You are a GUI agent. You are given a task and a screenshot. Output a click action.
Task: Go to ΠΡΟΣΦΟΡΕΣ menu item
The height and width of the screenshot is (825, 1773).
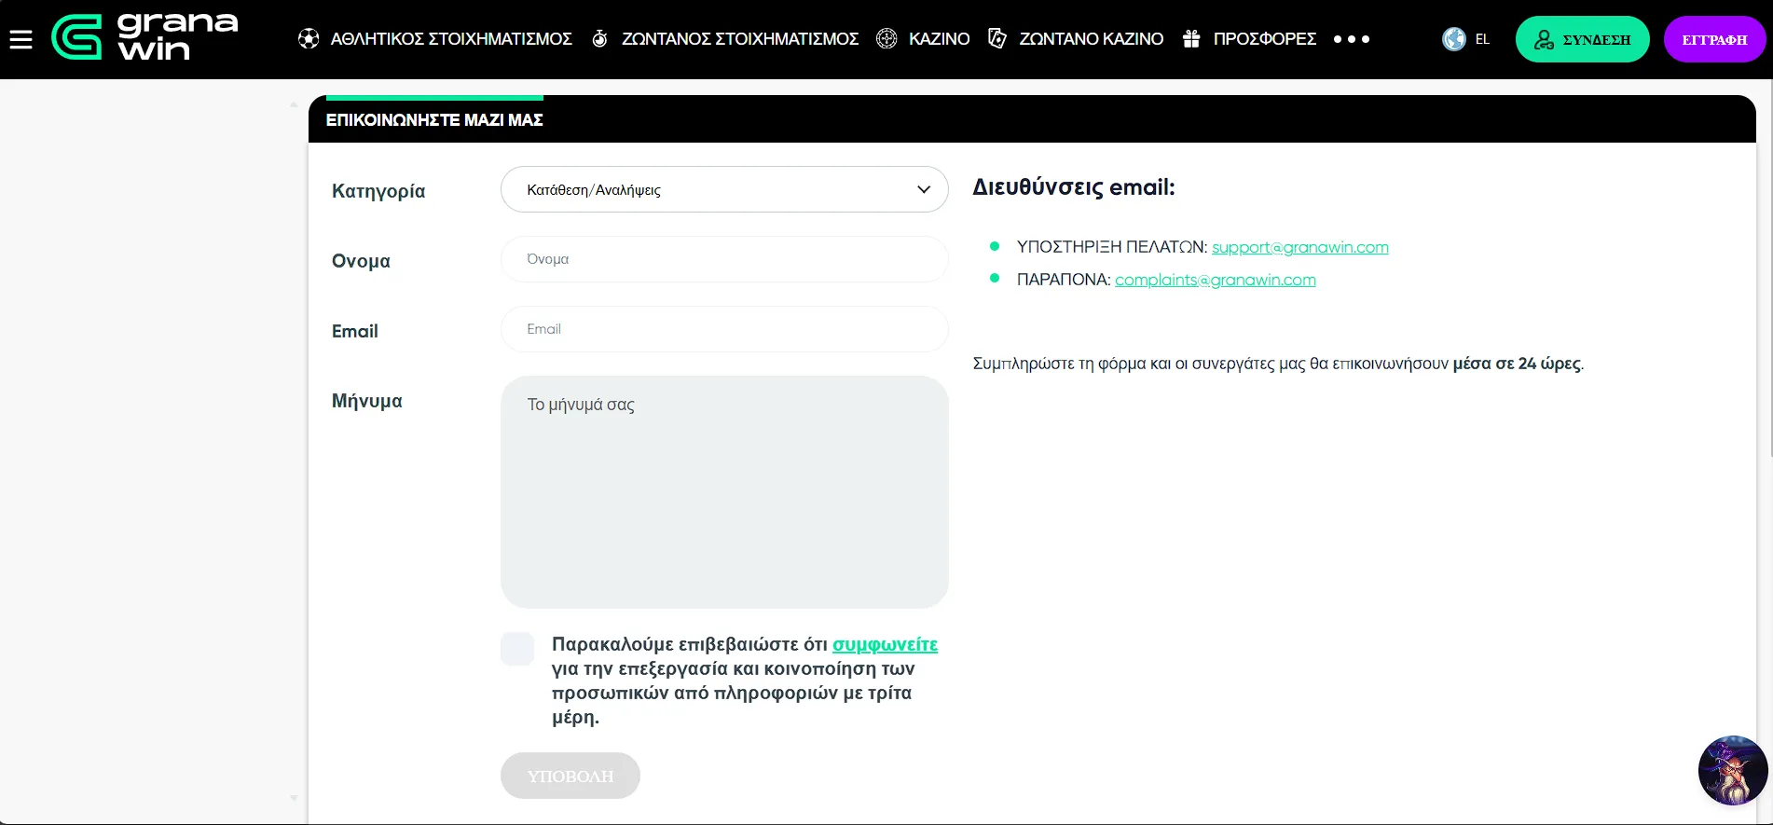tap(1264, 39)
